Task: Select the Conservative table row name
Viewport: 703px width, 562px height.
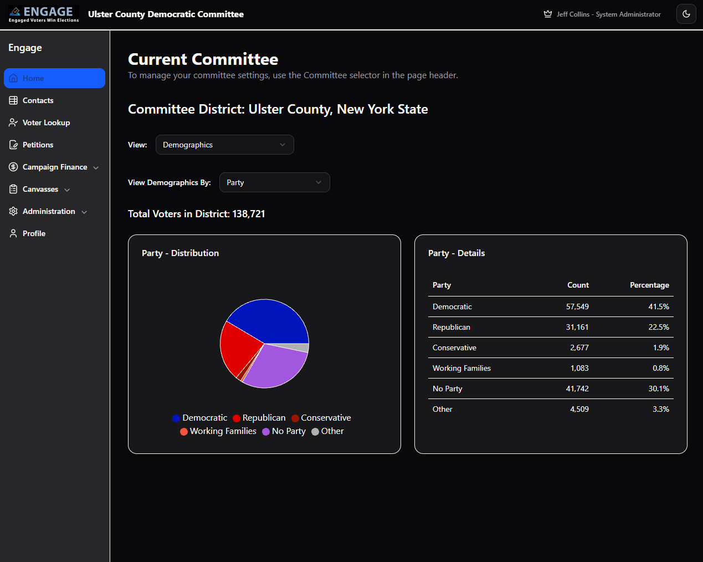Action: point(454,348)
